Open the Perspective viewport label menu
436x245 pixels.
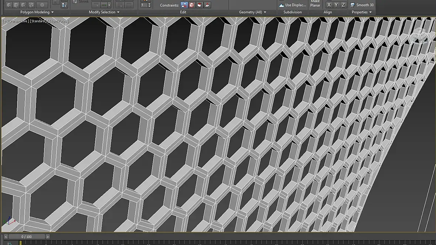coord(18,21)
